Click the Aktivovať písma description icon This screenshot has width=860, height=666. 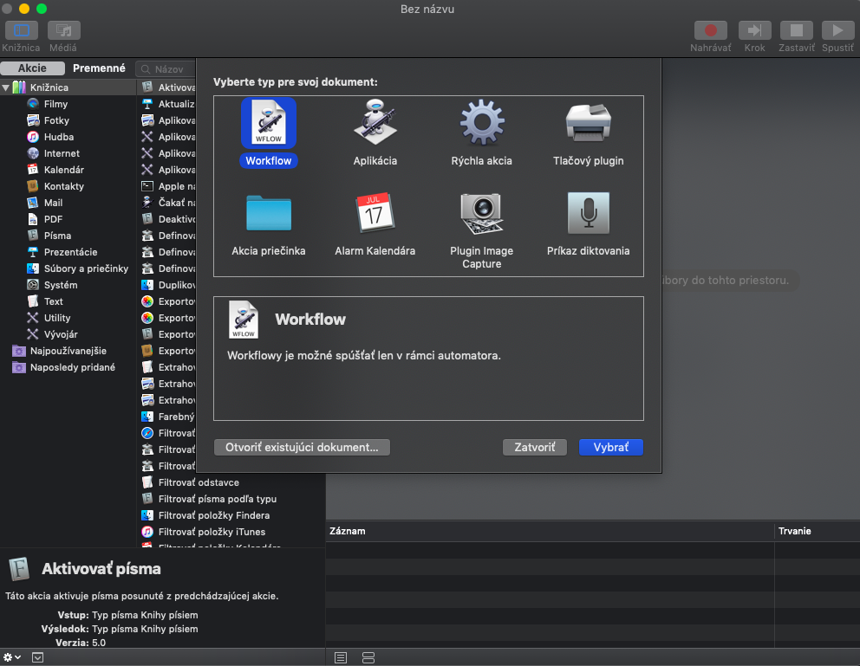(19, 569)
